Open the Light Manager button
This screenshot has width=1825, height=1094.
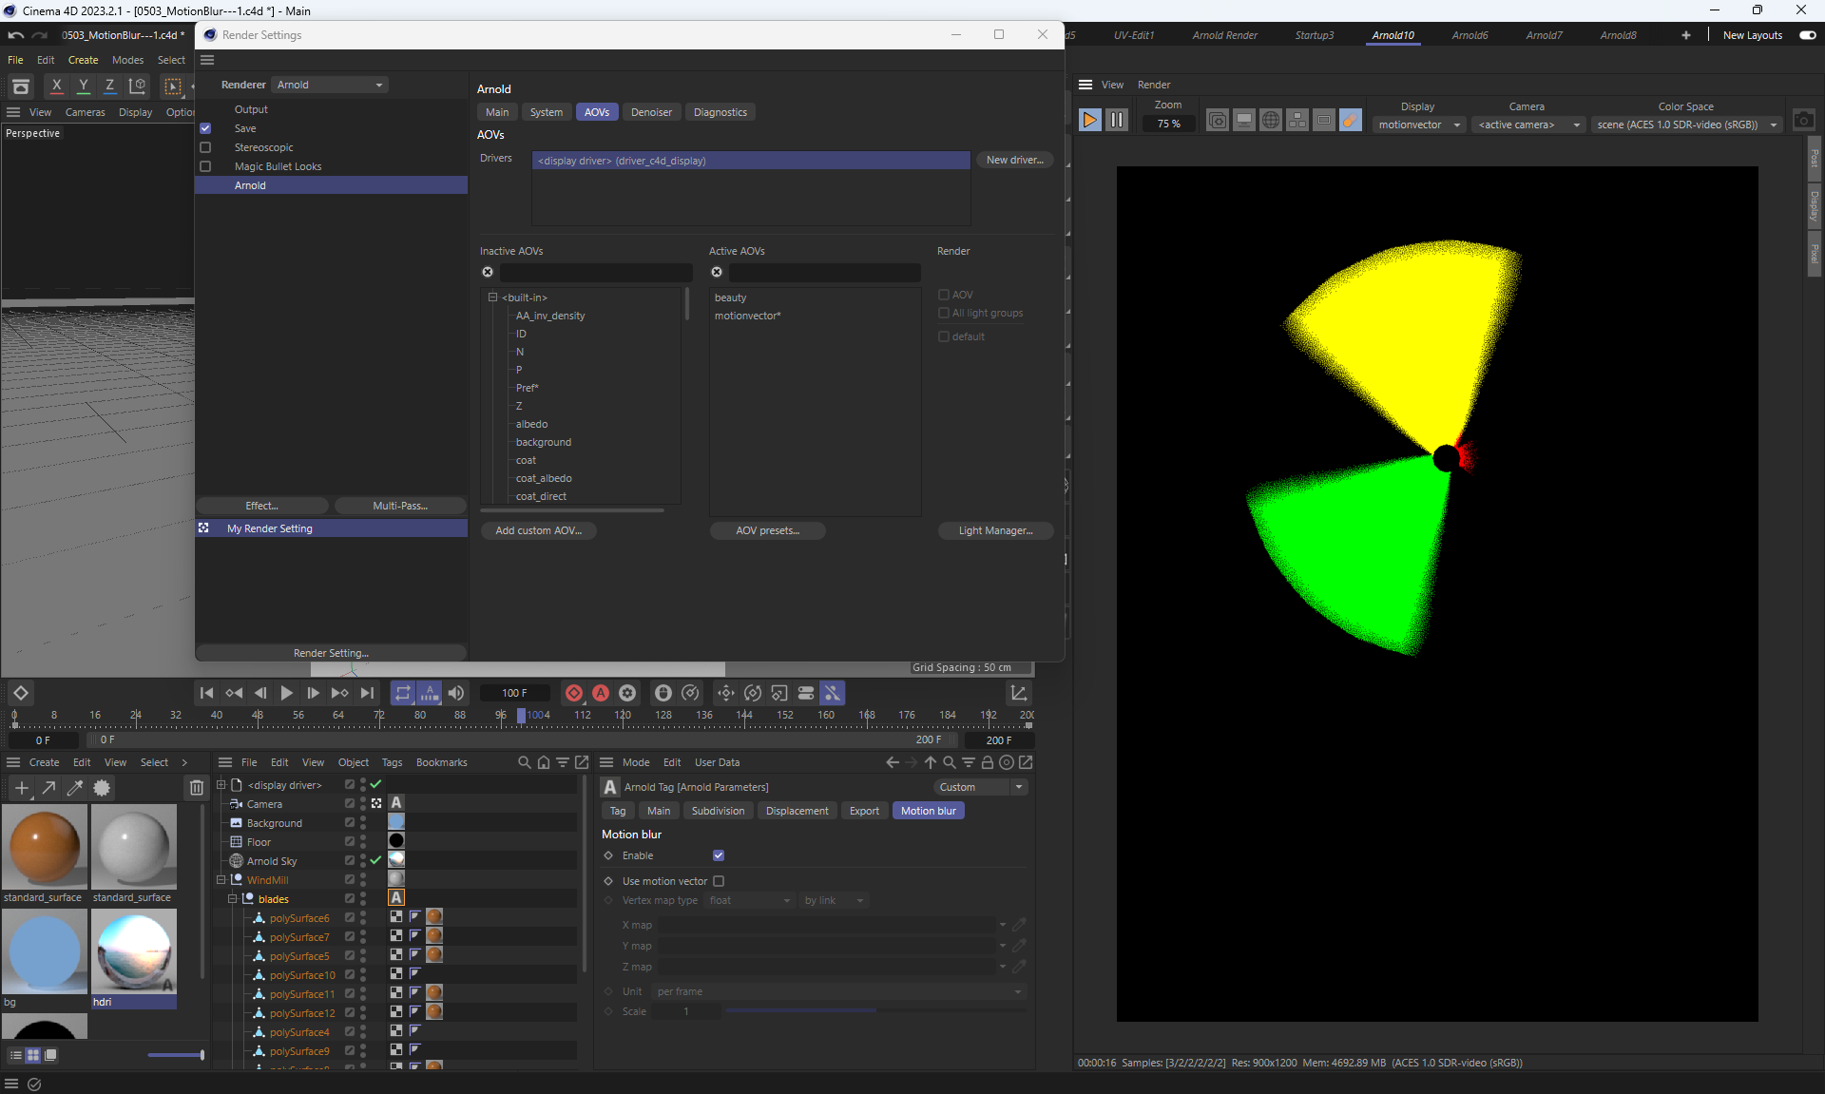click(x=995, y=530)
